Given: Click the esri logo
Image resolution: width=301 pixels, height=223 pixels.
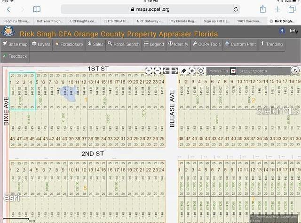Looking at the screenshot, I should [x=11, y=198].
